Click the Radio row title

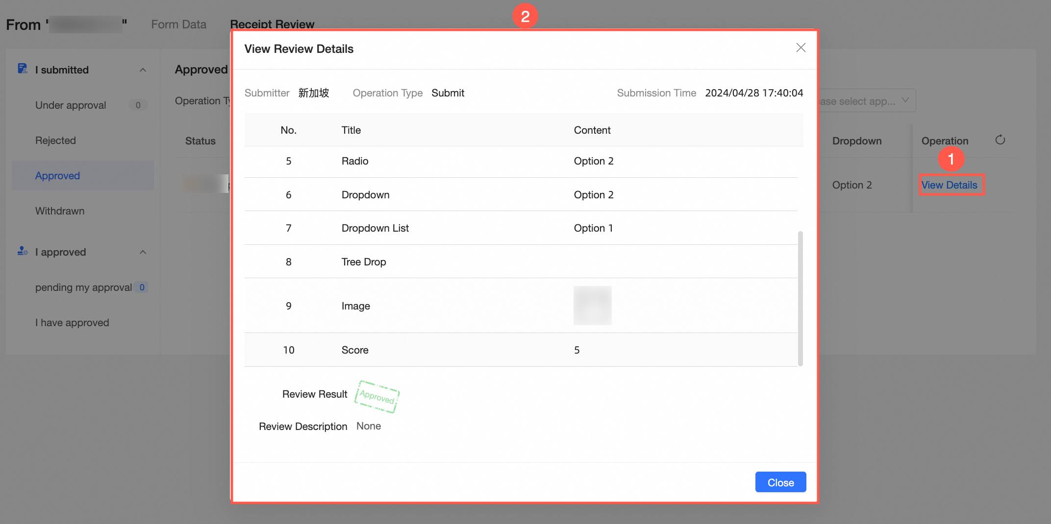pos(355,161)
